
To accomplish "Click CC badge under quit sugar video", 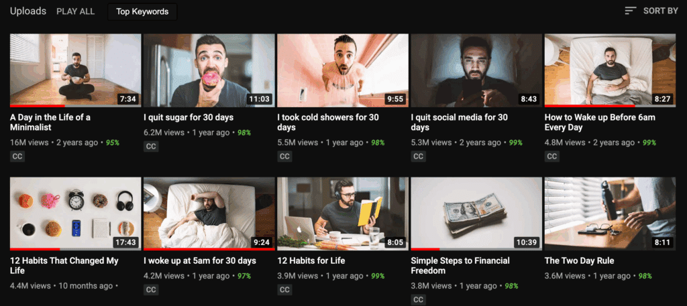I will point(151,147).
